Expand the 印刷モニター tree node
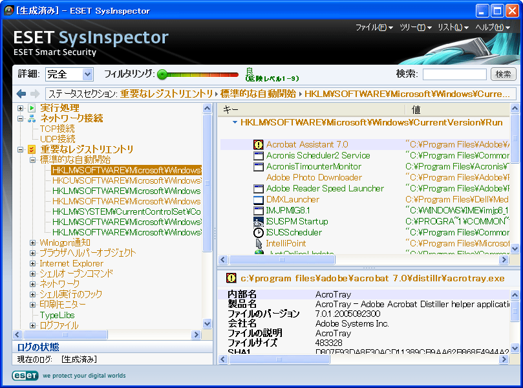 [x=32, y=305]
